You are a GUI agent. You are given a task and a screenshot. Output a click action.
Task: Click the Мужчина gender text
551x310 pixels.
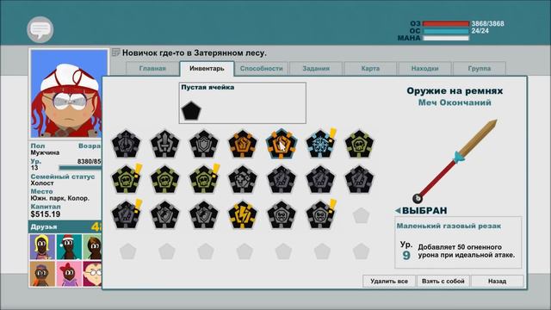pyautogui.click(x=45, y=153)
